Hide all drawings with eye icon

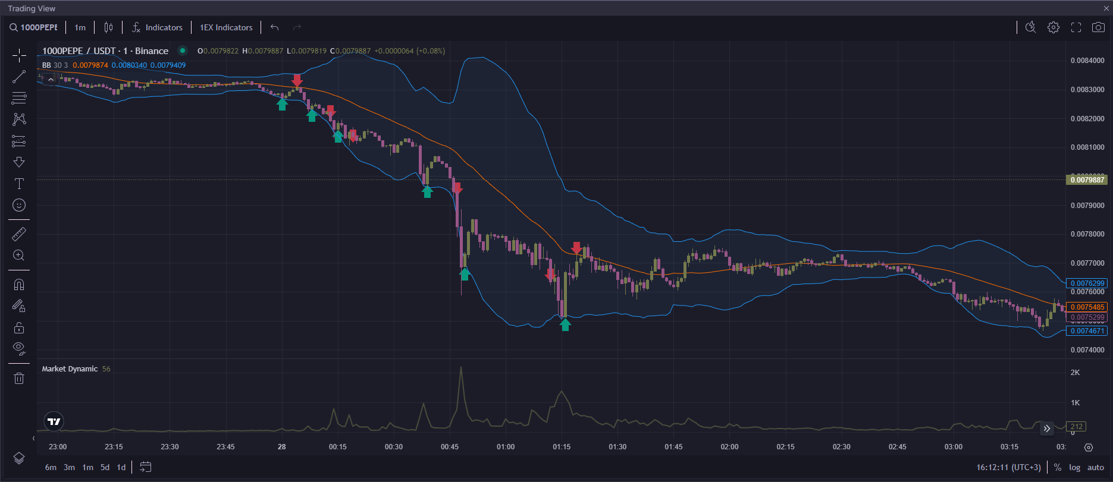(x=19, y=348)
